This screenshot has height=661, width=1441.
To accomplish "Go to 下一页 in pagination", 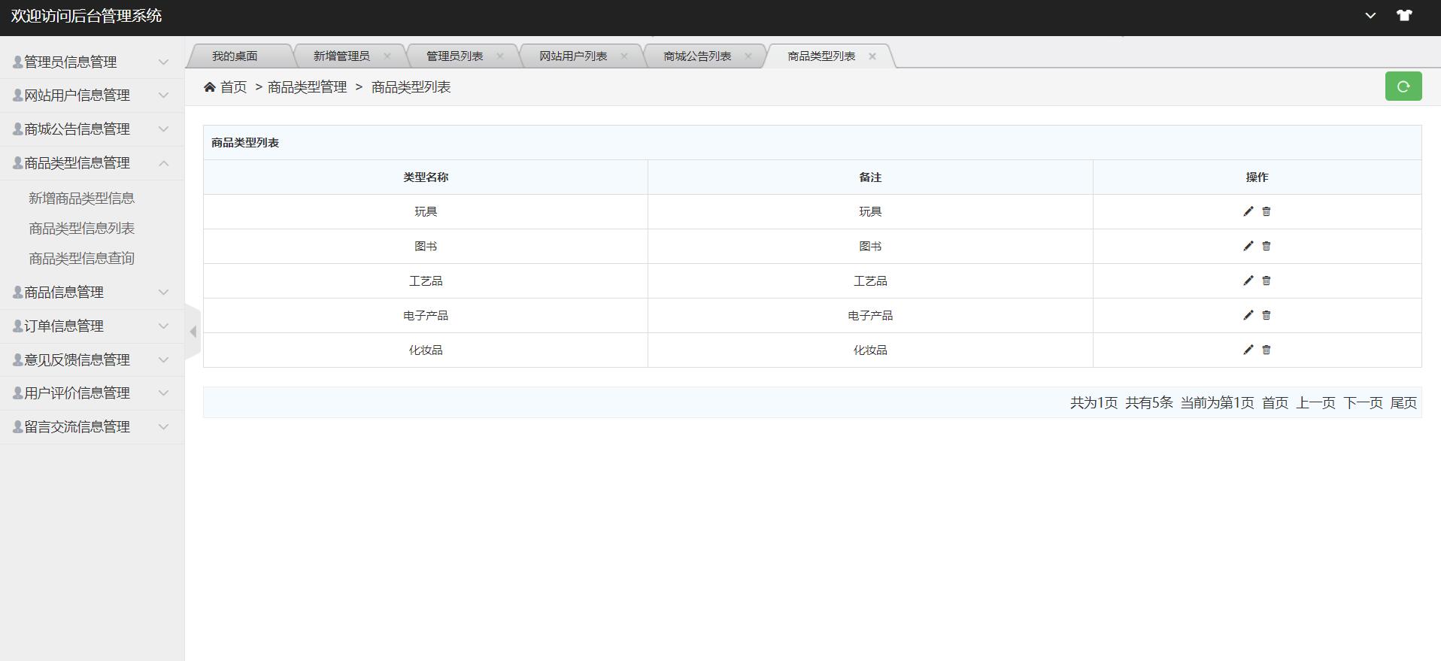I will tap(1363, 403).
